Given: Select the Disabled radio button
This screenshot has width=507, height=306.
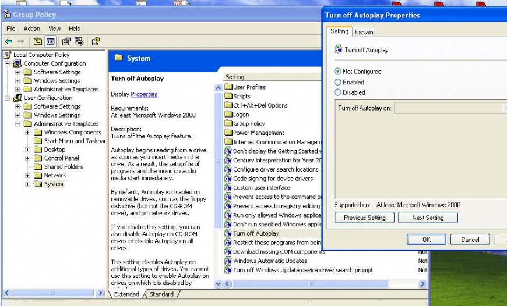Looking at the screenshot, I should pos(337,92).
